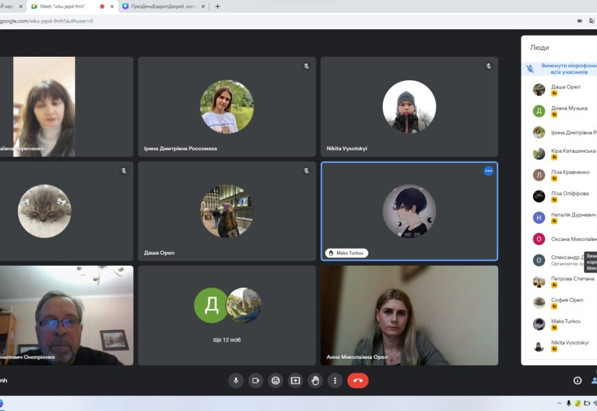Viewport: 597px width, 411px height.
Task: Toggle the microphone in the call bar
Action: (236, 380)
